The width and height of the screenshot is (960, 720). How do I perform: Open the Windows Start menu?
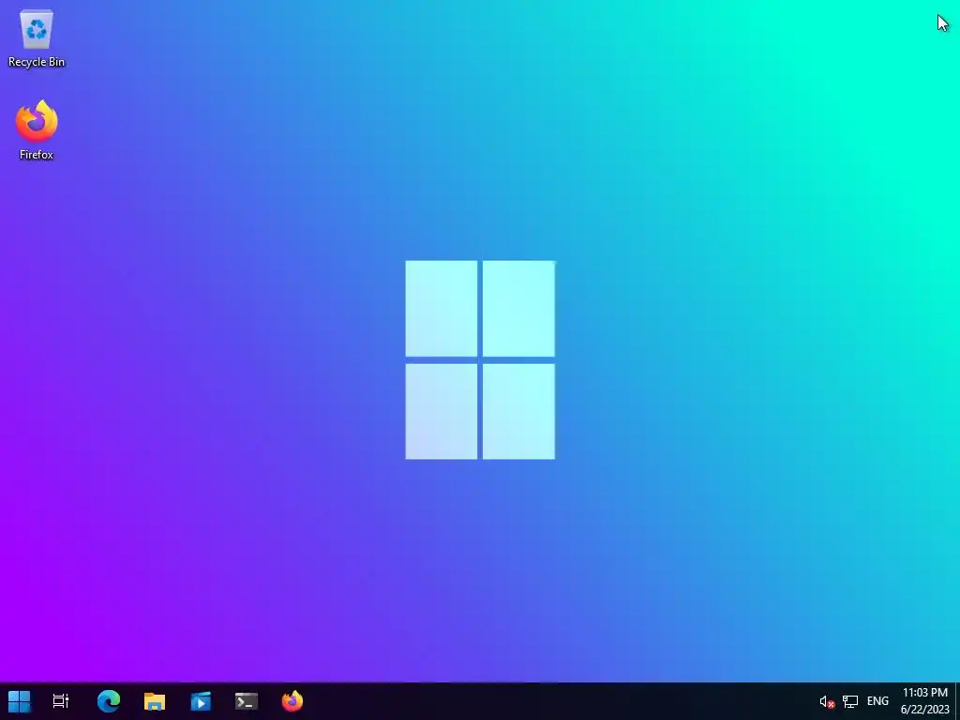(x=19, y=701)
